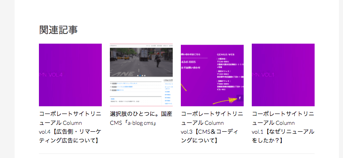Select the blue active carousel dot
This screenshot has height=158, width=343.
tap(140, 76)
